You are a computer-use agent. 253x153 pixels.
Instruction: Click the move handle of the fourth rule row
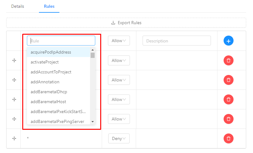[x=14, y=119]
